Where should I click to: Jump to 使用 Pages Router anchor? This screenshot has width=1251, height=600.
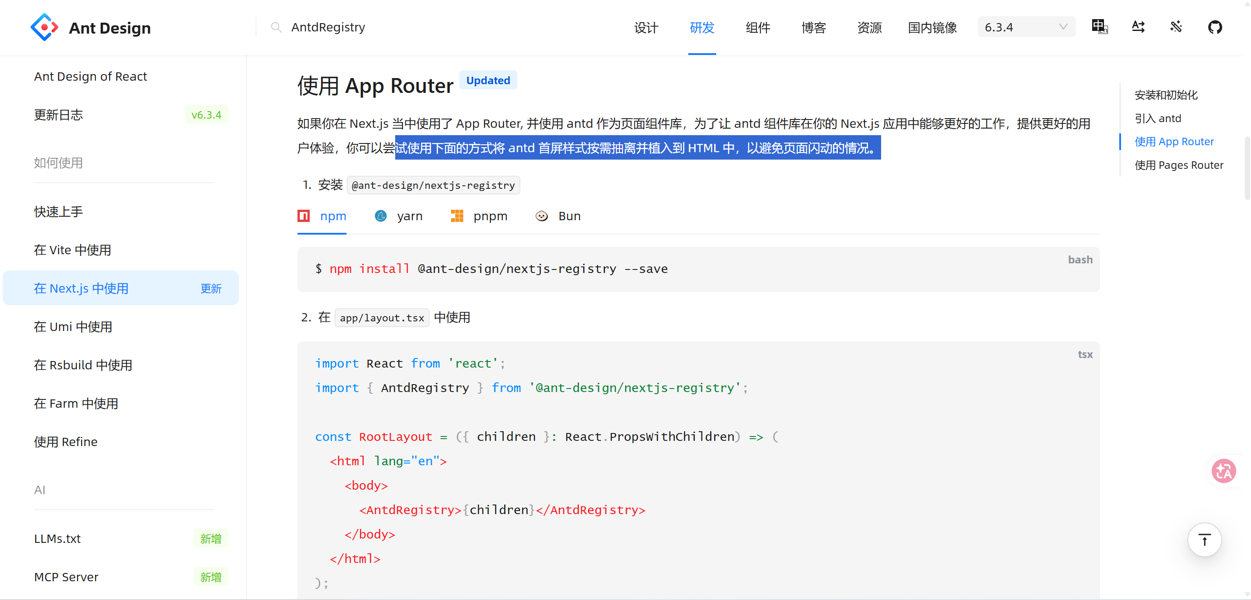(1179, 165)
